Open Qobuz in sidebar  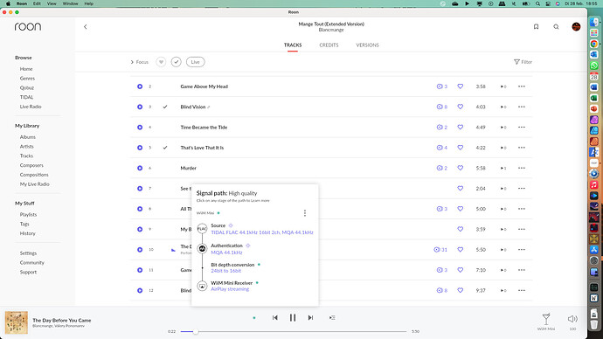27,87
